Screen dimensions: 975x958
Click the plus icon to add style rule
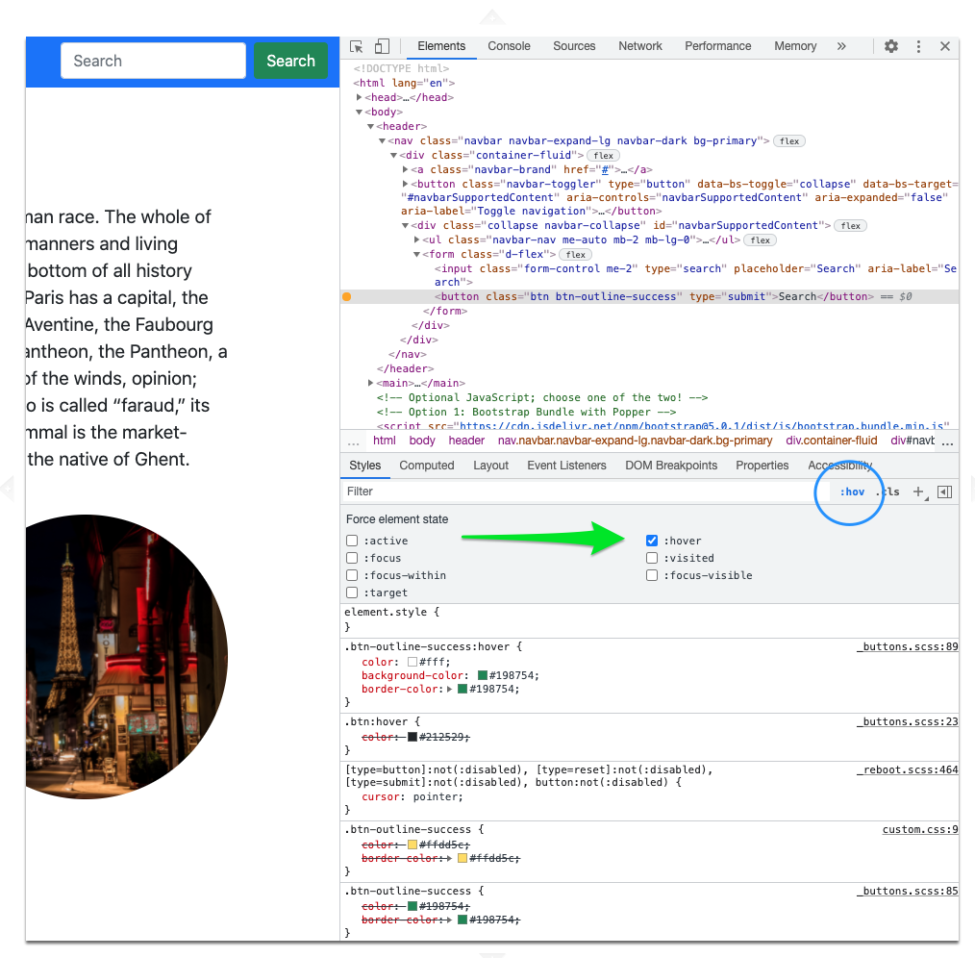point(917,492)
